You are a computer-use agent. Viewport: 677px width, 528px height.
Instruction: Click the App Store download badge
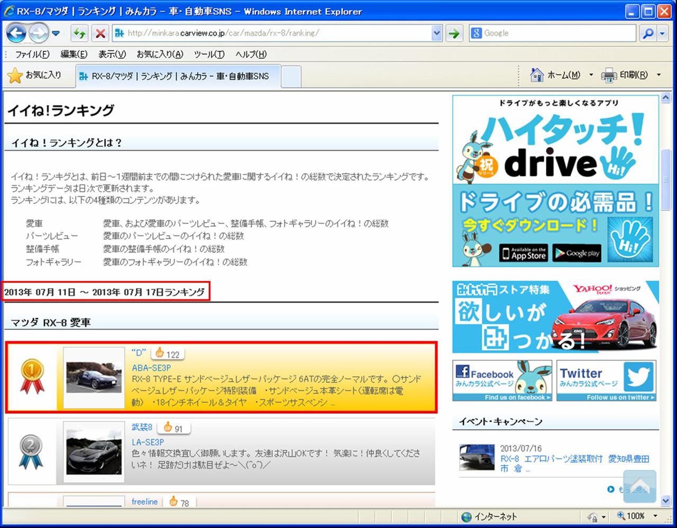(524, 253)
